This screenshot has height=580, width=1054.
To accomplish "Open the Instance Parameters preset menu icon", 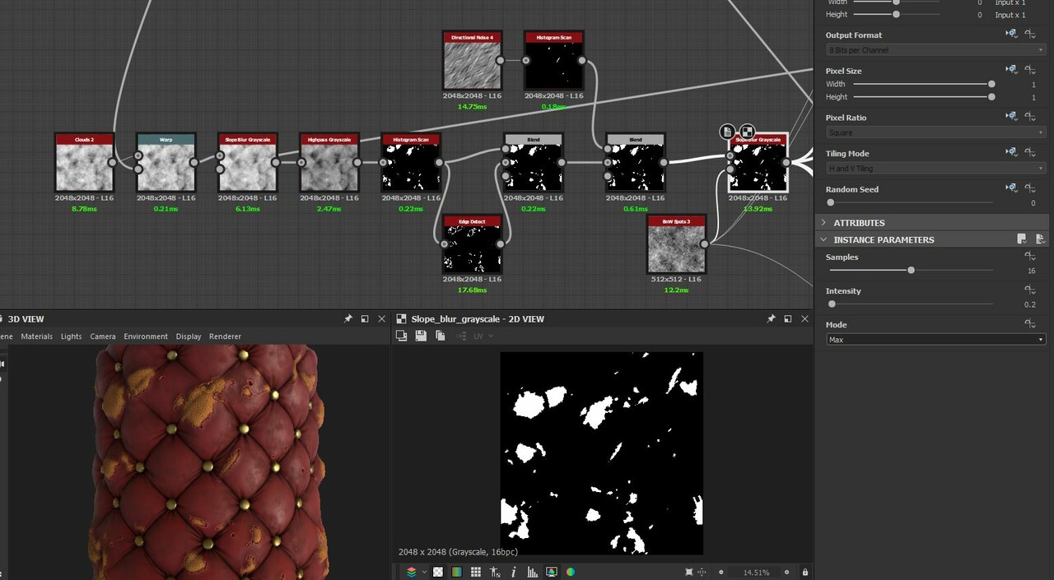I will tap(1022, 239).
